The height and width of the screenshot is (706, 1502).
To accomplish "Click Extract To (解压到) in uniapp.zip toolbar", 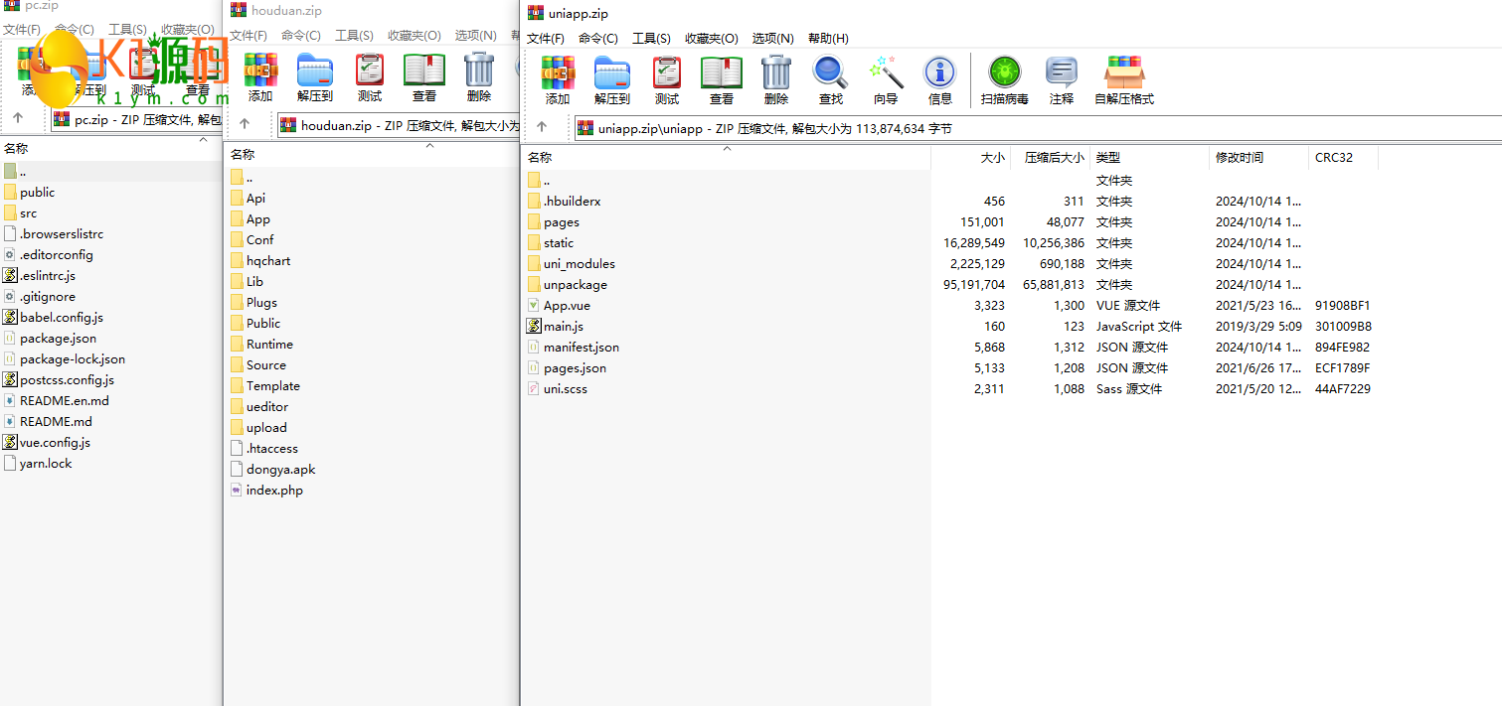I will click(612, 79).
